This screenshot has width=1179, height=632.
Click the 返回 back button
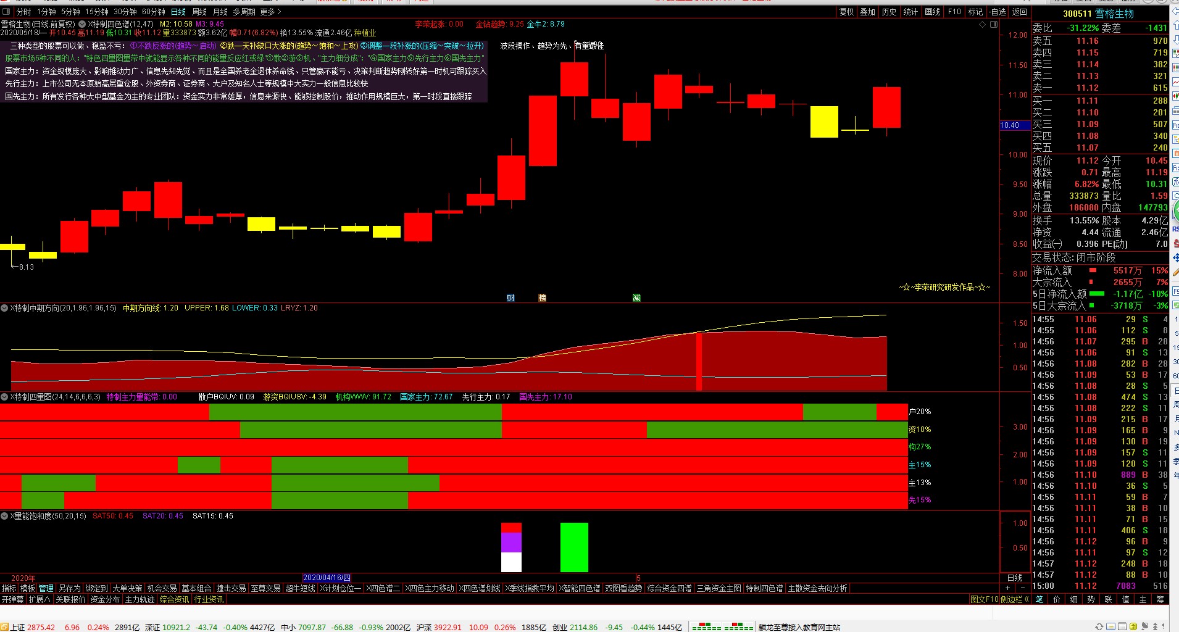tap(1019, 12)
